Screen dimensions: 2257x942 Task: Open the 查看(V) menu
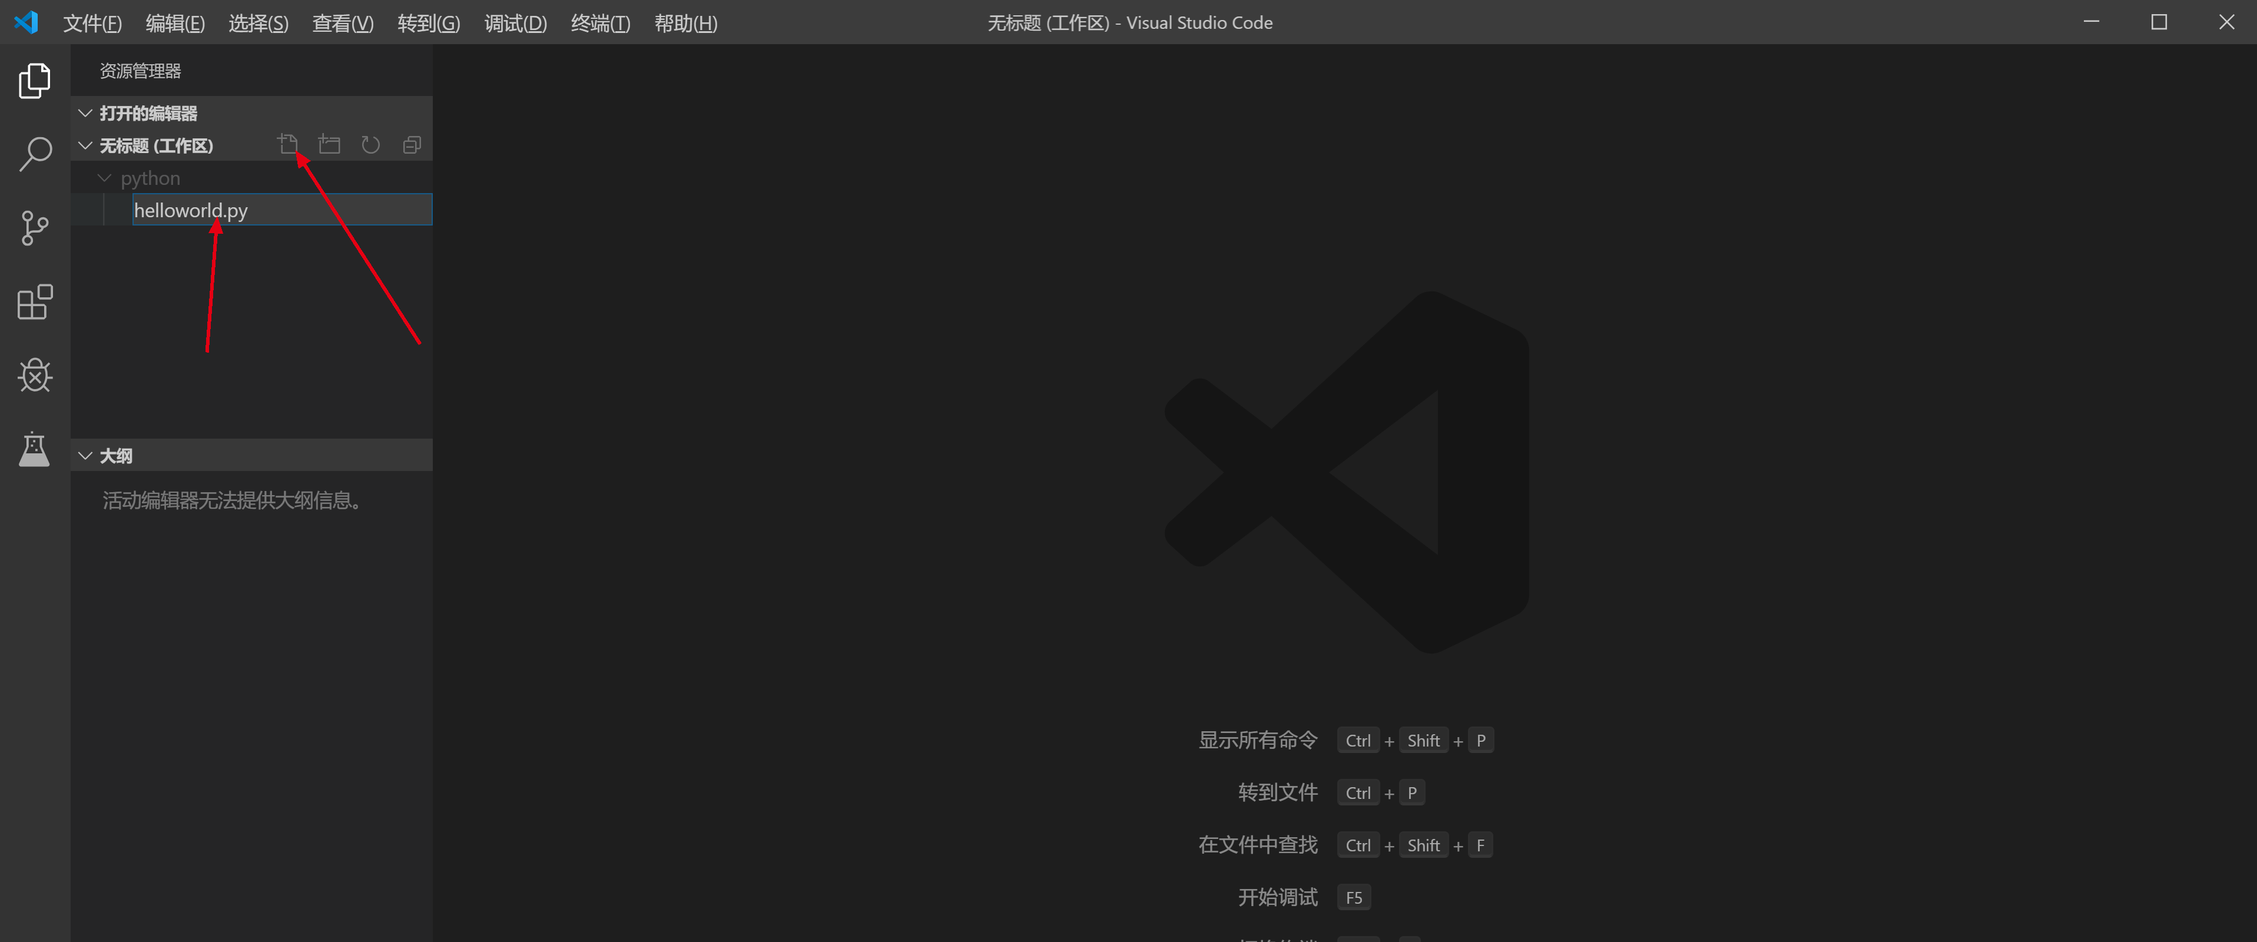coord(343,23)
